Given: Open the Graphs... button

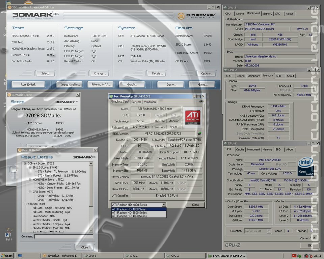Looking at the screenshot, I should 133,84.
